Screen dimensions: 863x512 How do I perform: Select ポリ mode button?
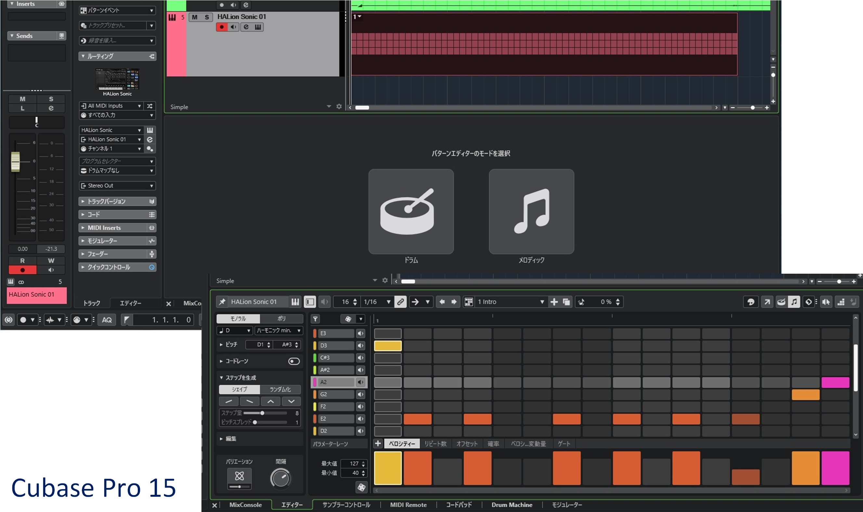pyautogui.click(x=281, y=318)
